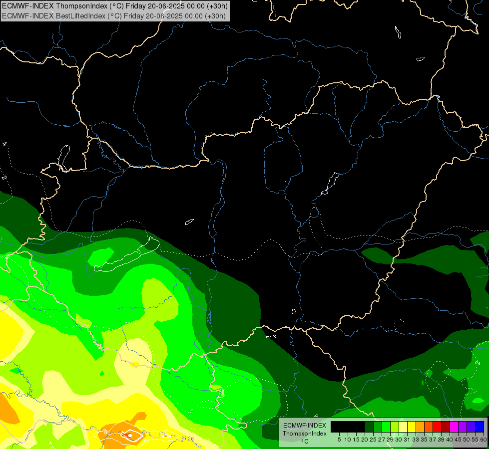The width and height of the screenshot is (489, 449).
Task: Select the dark green 20–25 legend swatch
Action: click(x=369, y=427)
